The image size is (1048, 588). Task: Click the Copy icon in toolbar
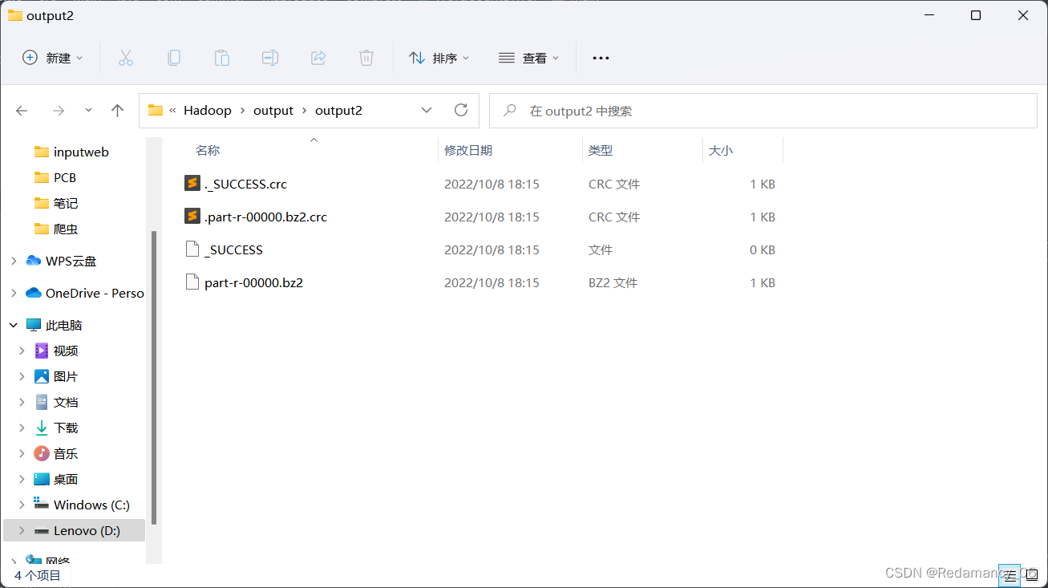(174, 58)
